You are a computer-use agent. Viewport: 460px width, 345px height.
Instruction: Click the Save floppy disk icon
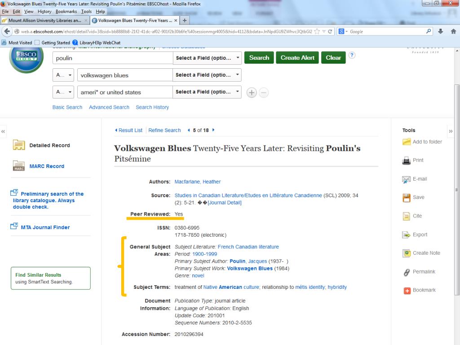pyautogui.click(x=406, y=198)
